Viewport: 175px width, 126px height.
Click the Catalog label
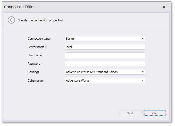(33, 72)
